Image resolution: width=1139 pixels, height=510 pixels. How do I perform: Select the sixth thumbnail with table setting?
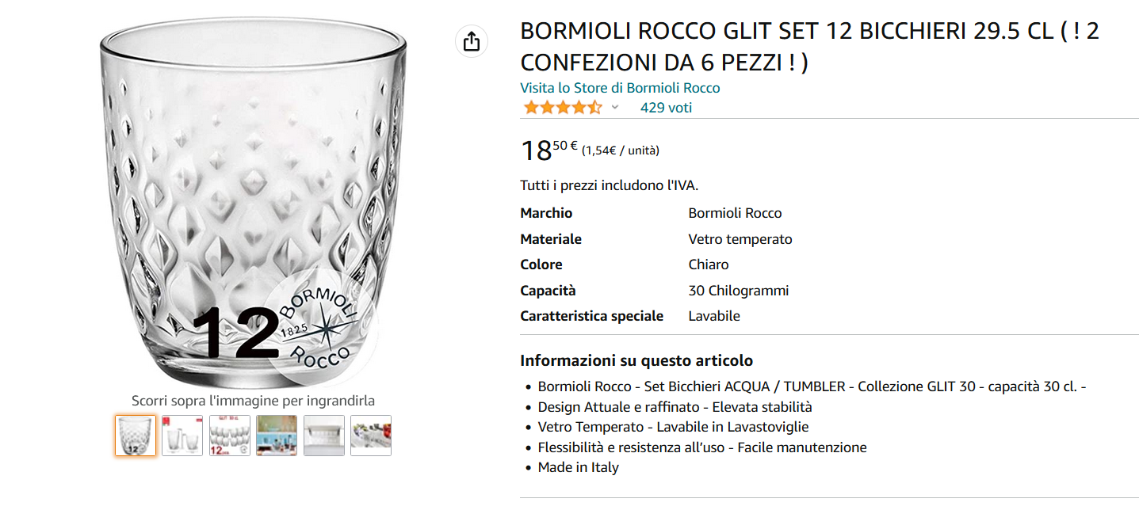[371, 436]
